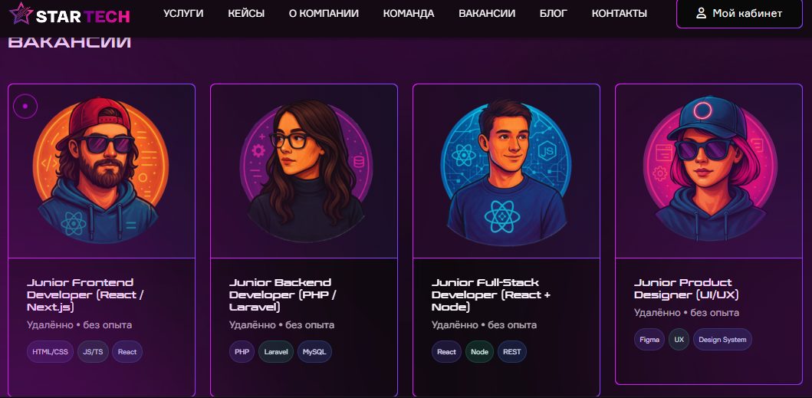The image size is (812, 398).
Task: Click the bearded developer avatar image
Action: 100,170
